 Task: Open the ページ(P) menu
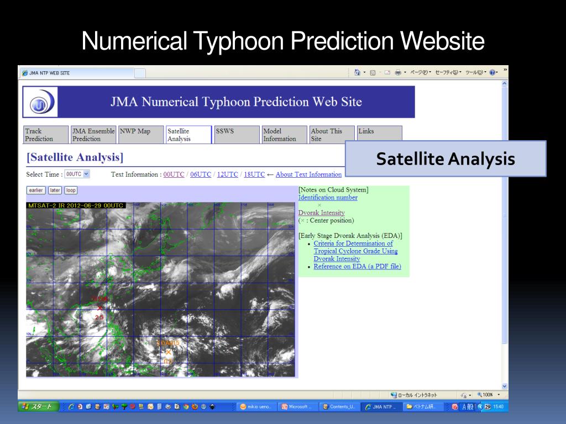420,72
